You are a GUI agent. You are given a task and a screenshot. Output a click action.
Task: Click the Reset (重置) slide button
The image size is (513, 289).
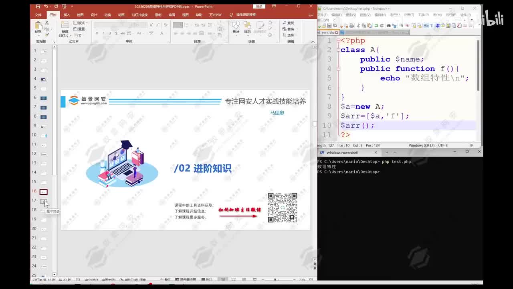click(79, 29)
